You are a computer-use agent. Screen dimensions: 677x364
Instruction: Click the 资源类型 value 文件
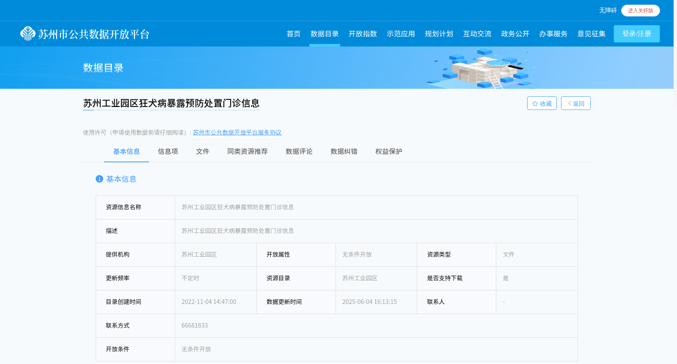(x=509, y=255)
